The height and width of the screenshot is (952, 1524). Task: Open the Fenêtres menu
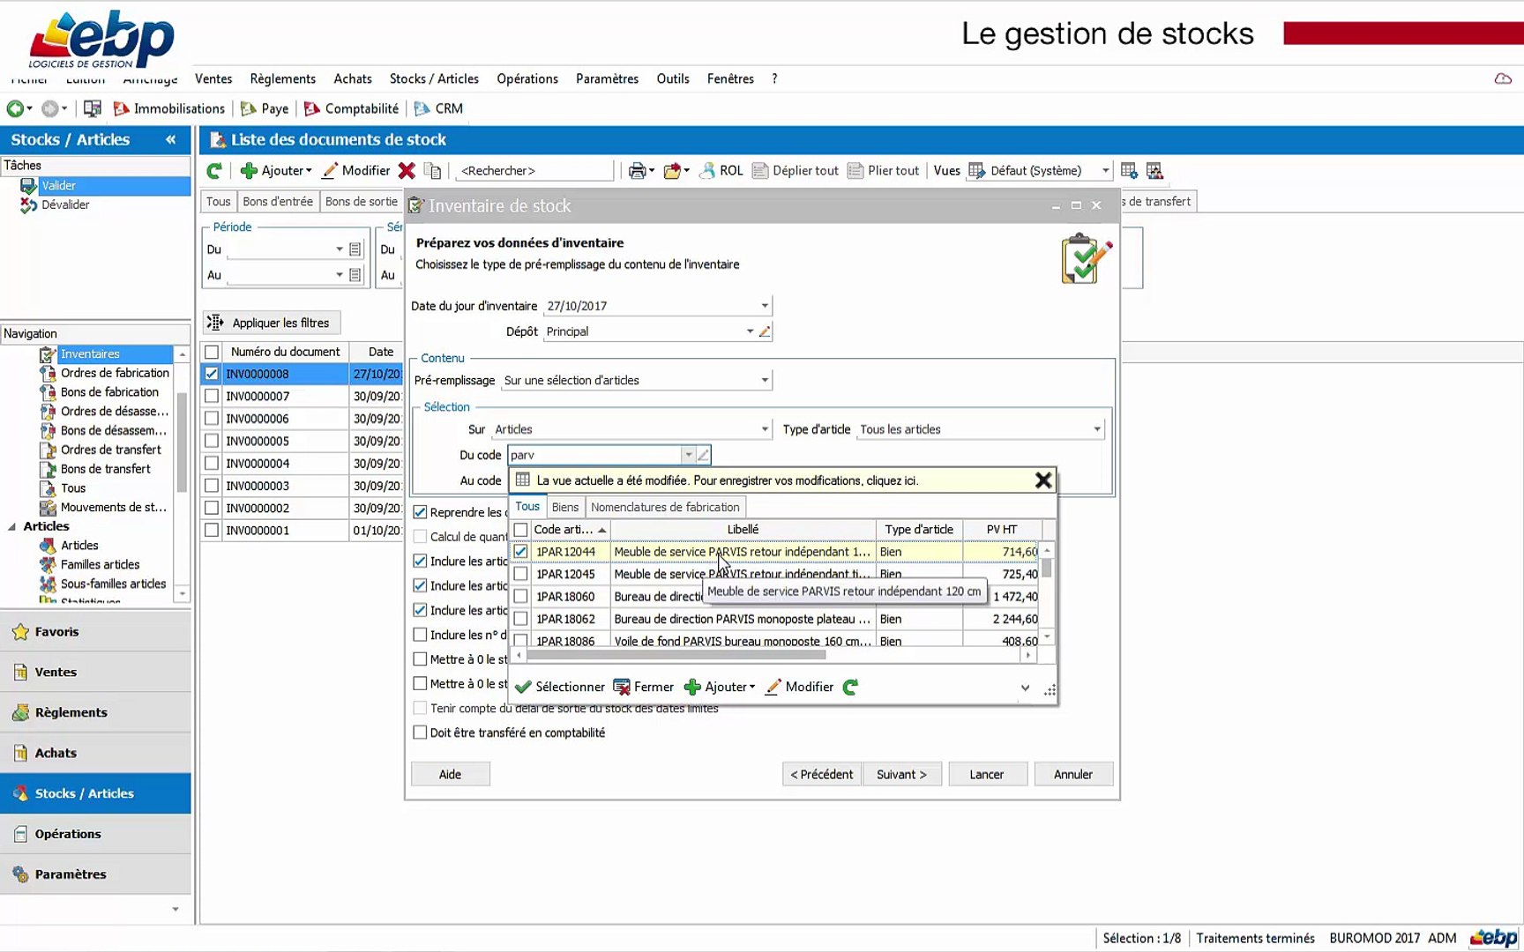click(730, 78)
